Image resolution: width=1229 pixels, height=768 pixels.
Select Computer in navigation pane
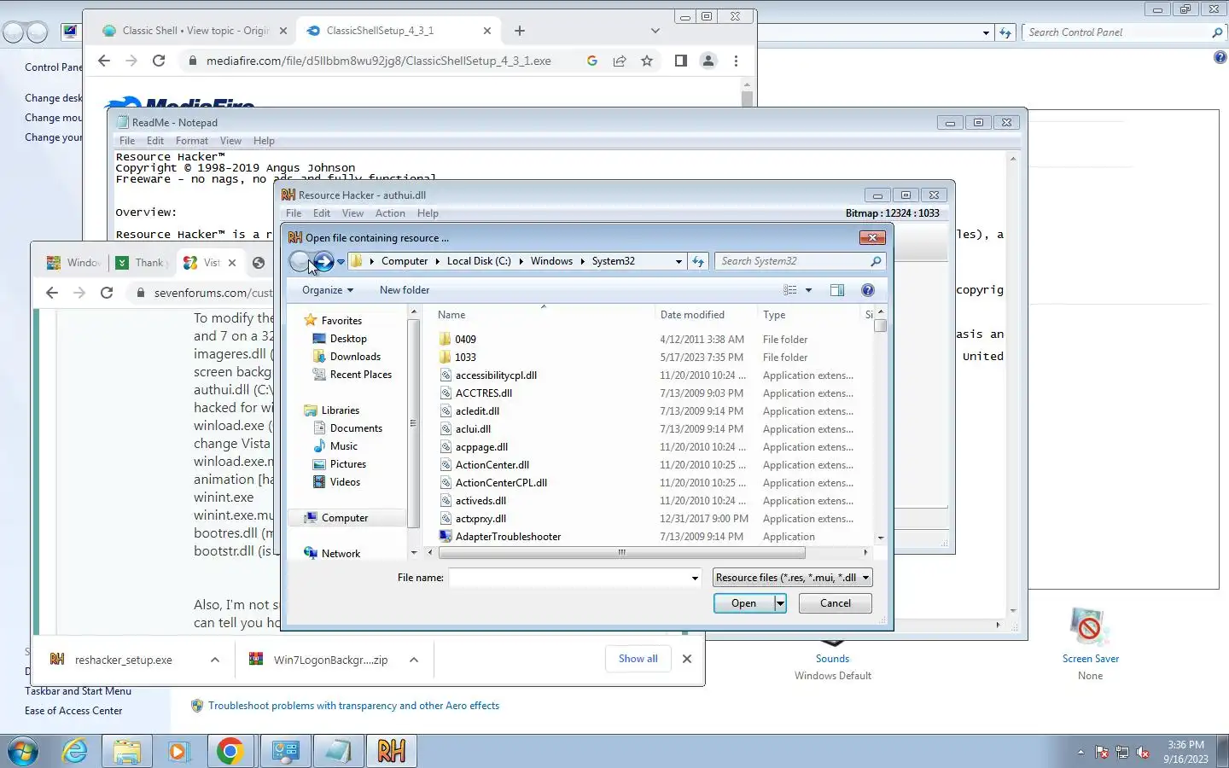(345, 518)
